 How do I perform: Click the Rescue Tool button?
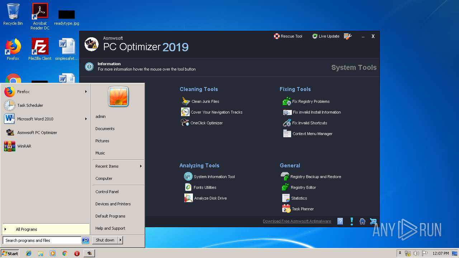288,36
